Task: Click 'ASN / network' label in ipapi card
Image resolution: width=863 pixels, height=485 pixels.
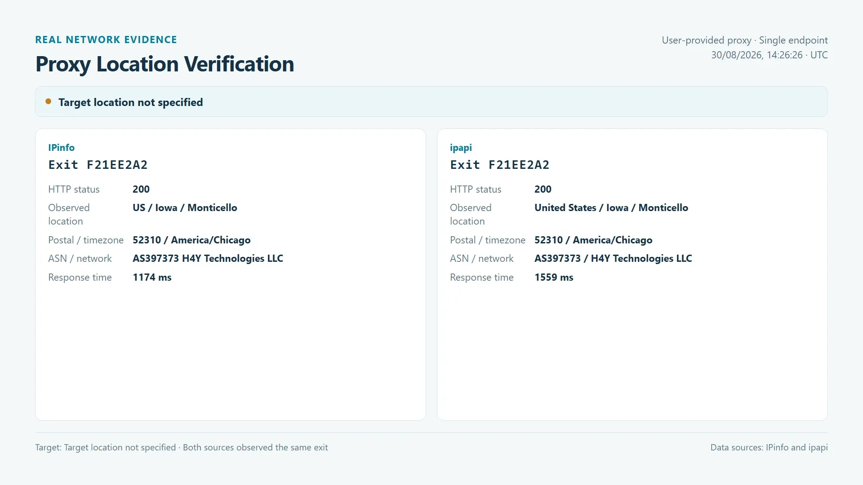Action: (481, 259)
